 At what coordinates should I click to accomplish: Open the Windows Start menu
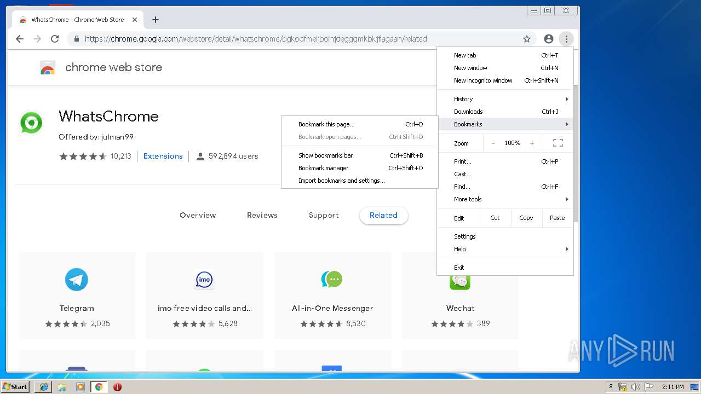[x=15, y=387]
